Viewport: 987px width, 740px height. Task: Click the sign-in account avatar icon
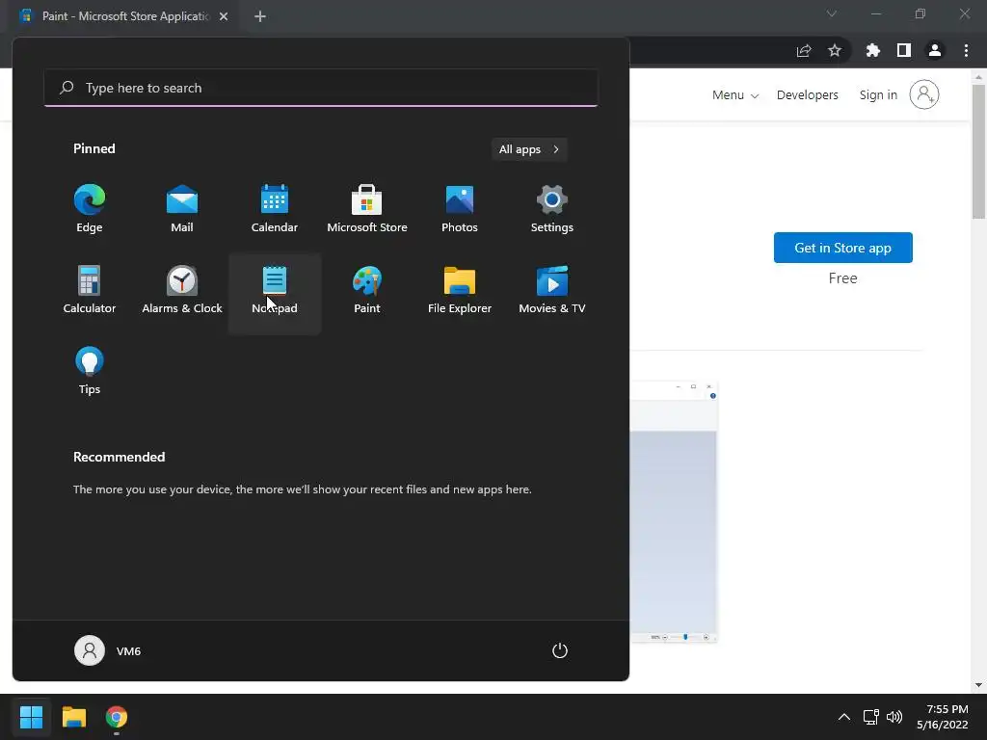(x=924, y=94)
